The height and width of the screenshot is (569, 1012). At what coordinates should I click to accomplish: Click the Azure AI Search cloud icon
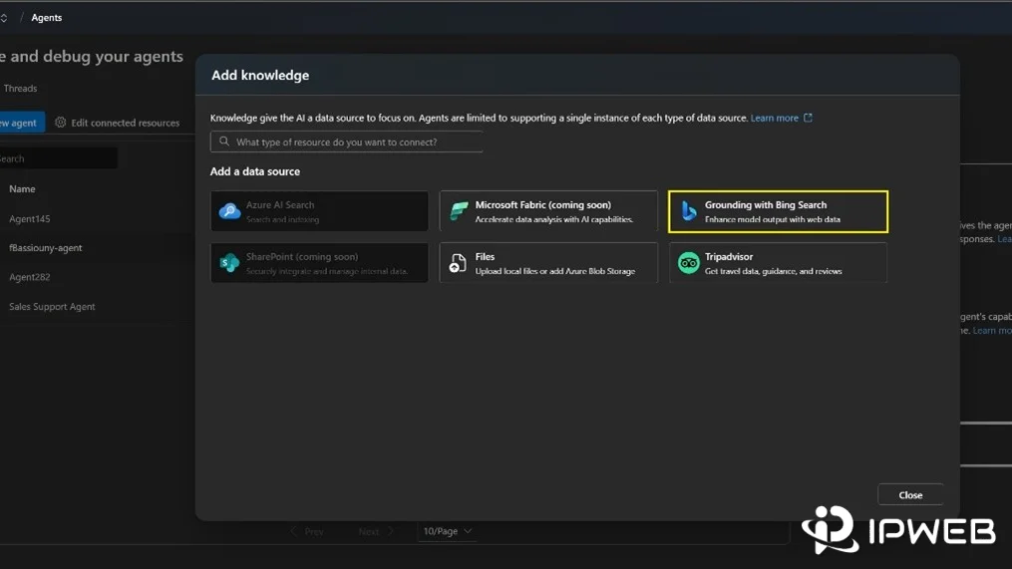229,211
